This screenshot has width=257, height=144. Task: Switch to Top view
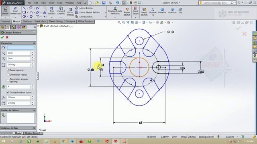[180, 11]
